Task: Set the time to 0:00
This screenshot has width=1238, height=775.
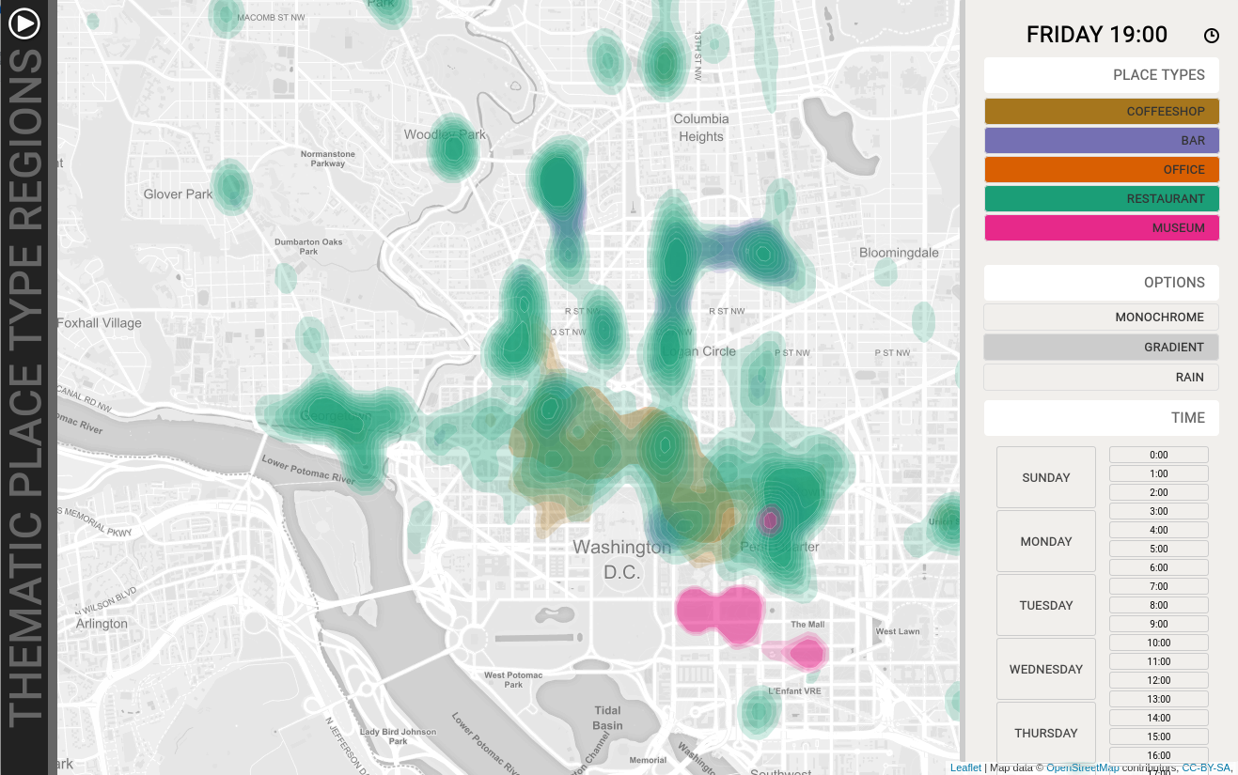Action: point(1159,455)
